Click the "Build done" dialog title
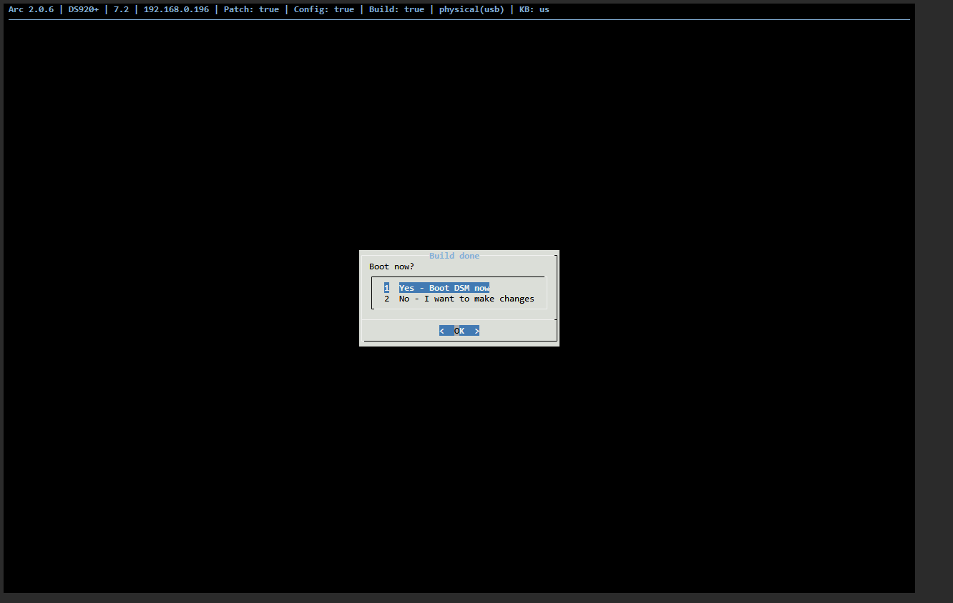 click(x=454, y=256)
